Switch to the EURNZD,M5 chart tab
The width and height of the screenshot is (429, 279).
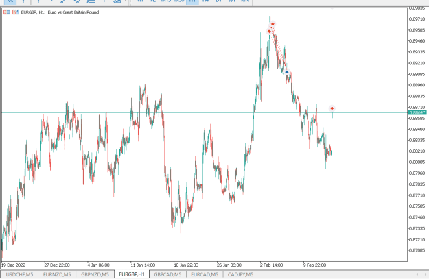click(57, 274)
